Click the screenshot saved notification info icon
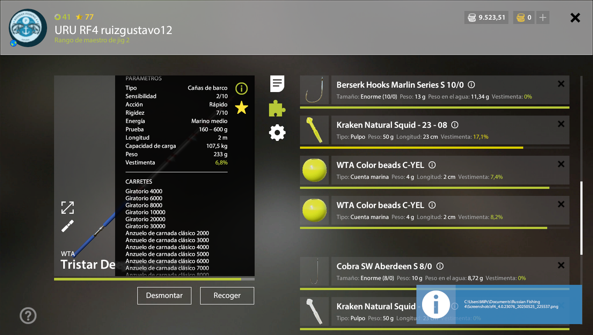 pyautogui.click(x=436, y=304)
